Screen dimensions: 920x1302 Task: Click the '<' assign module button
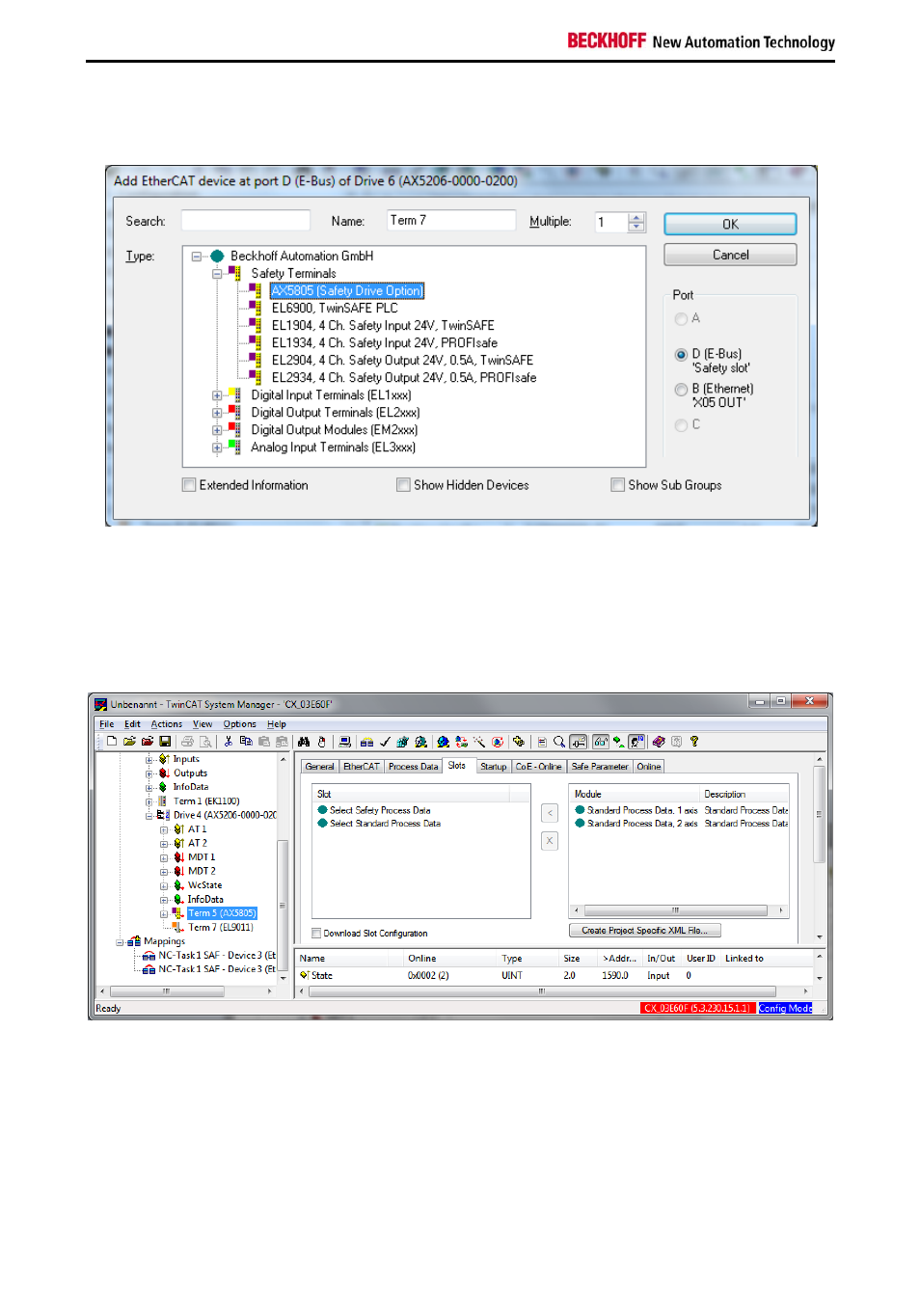pos(550,813)
